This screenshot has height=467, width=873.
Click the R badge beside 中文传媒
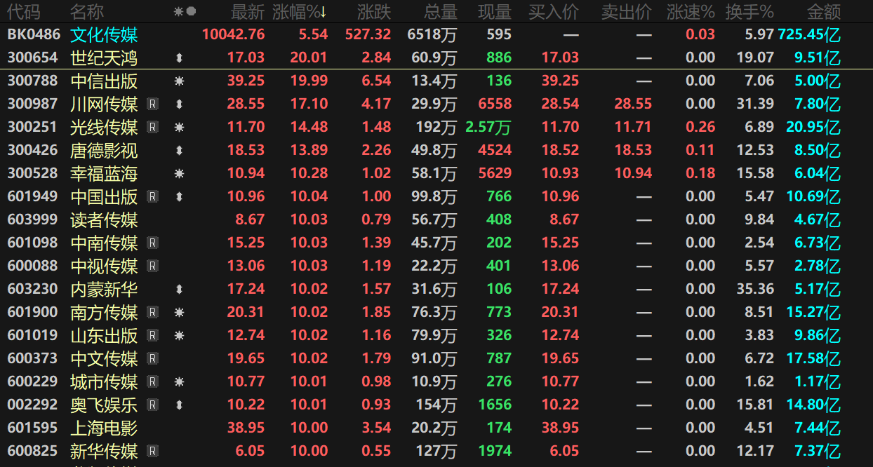[152, 359]
